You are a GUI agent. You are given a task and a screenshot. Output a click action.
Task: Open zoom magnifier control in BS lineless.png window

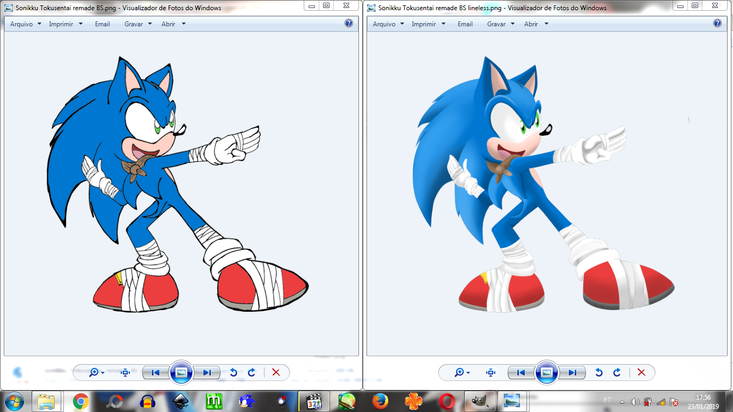tap(462, 372)
